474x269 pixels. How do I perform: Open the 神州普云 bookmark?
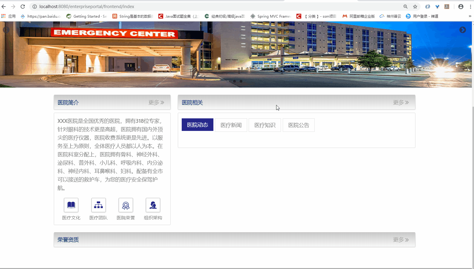tap(390, 16)
